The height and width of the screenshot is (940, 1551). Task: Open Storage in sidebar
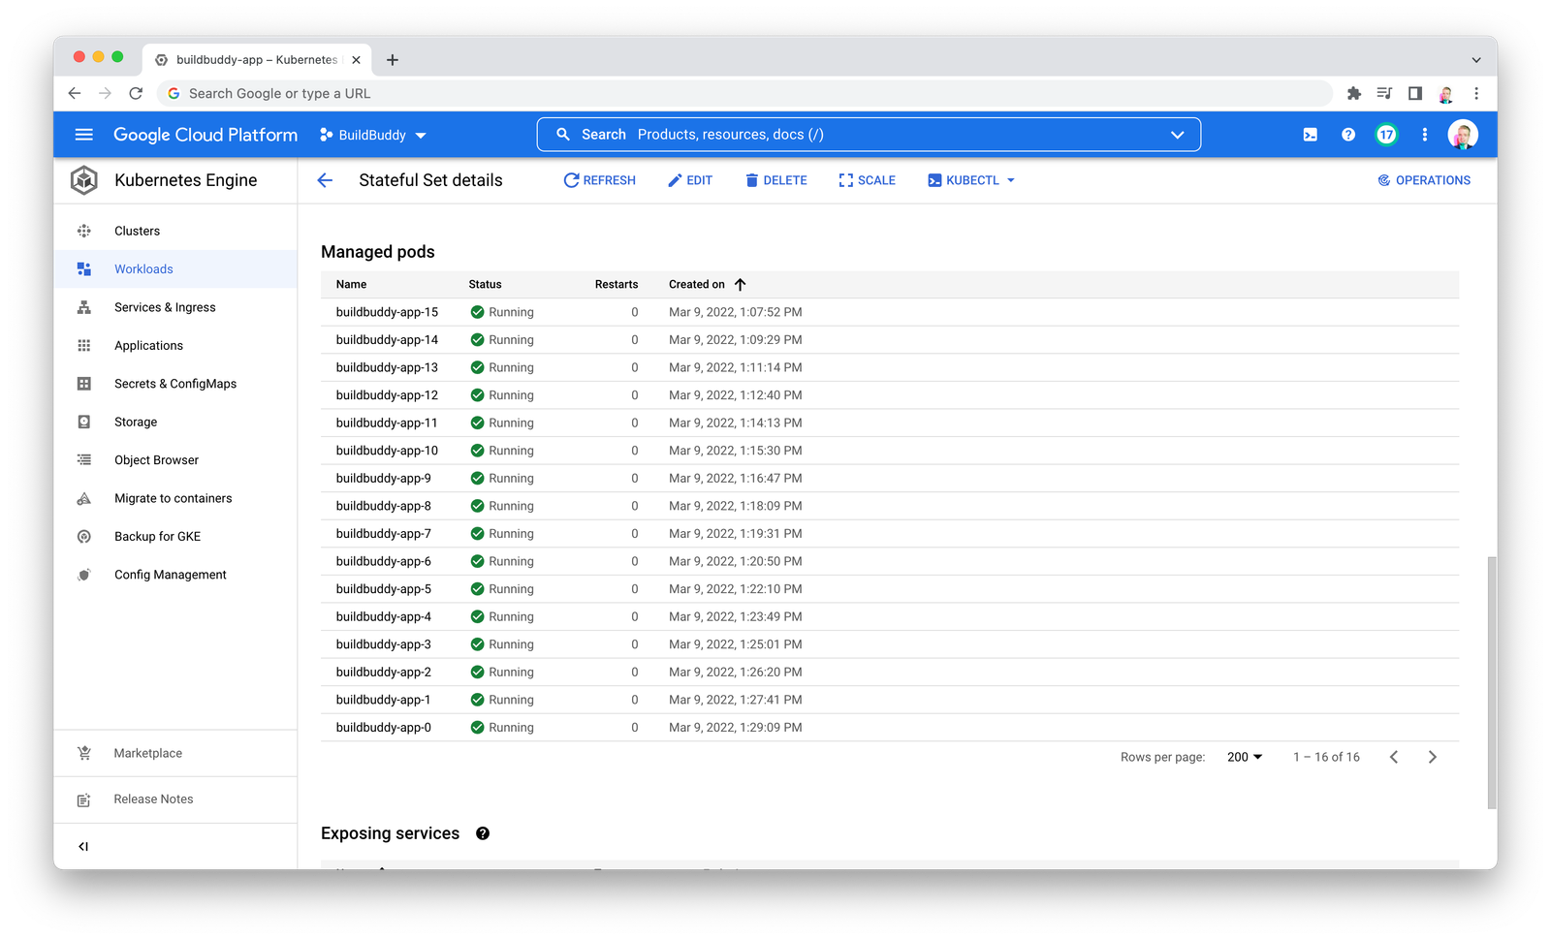click(175, 422)
